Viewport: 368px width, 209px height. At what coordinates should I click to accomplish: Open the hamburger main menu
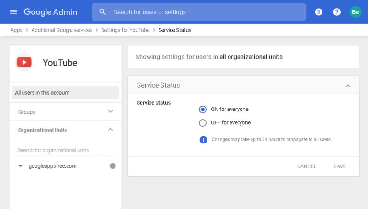(13, 12)
